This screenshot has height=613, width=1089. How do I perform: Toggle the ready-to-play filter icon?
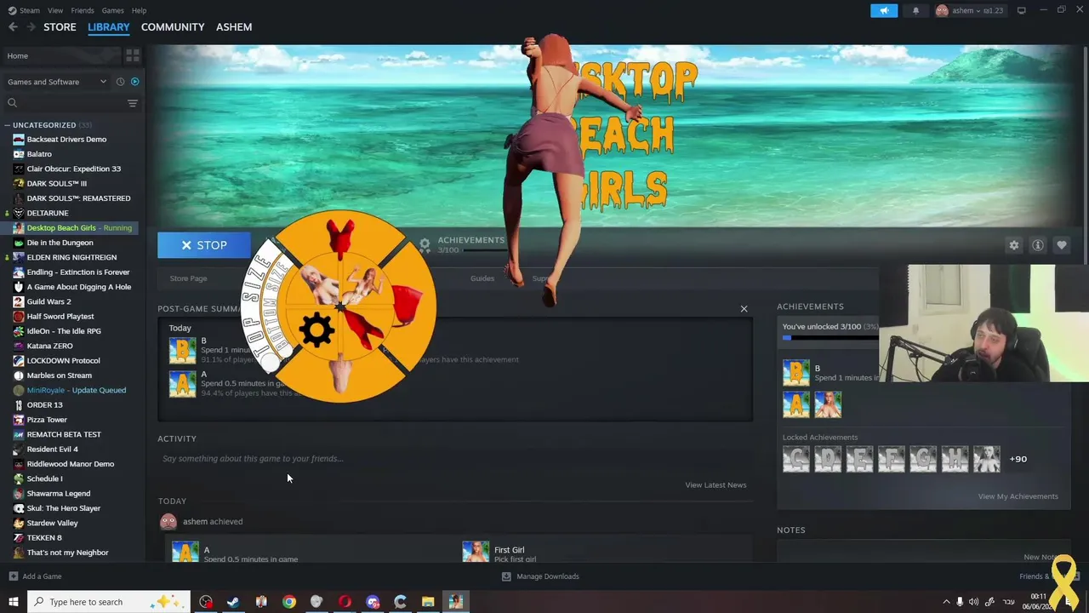point(134,82)
